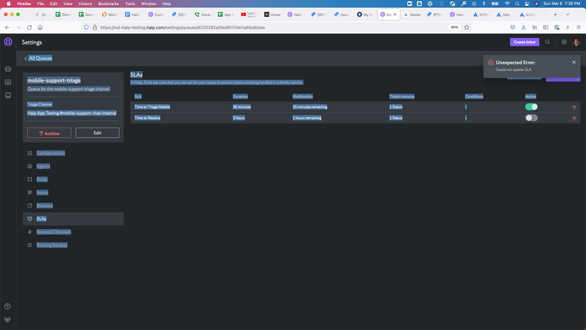Image resolution: width=586 pixels, height=330 pixels.
Task: Open the user profile avatar
Action: 576,42
